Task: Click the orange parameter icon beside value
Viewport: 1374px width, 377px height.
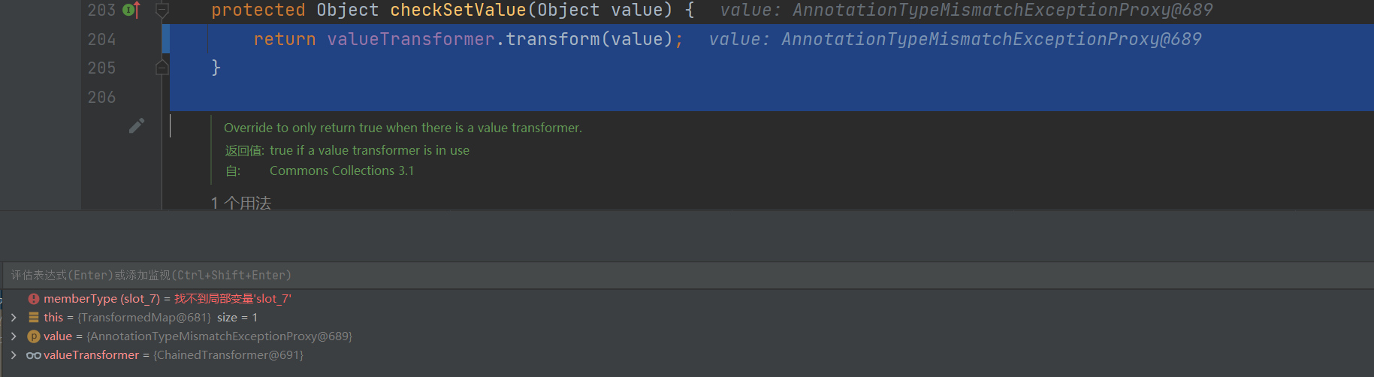Action: [x=34, y=336]
